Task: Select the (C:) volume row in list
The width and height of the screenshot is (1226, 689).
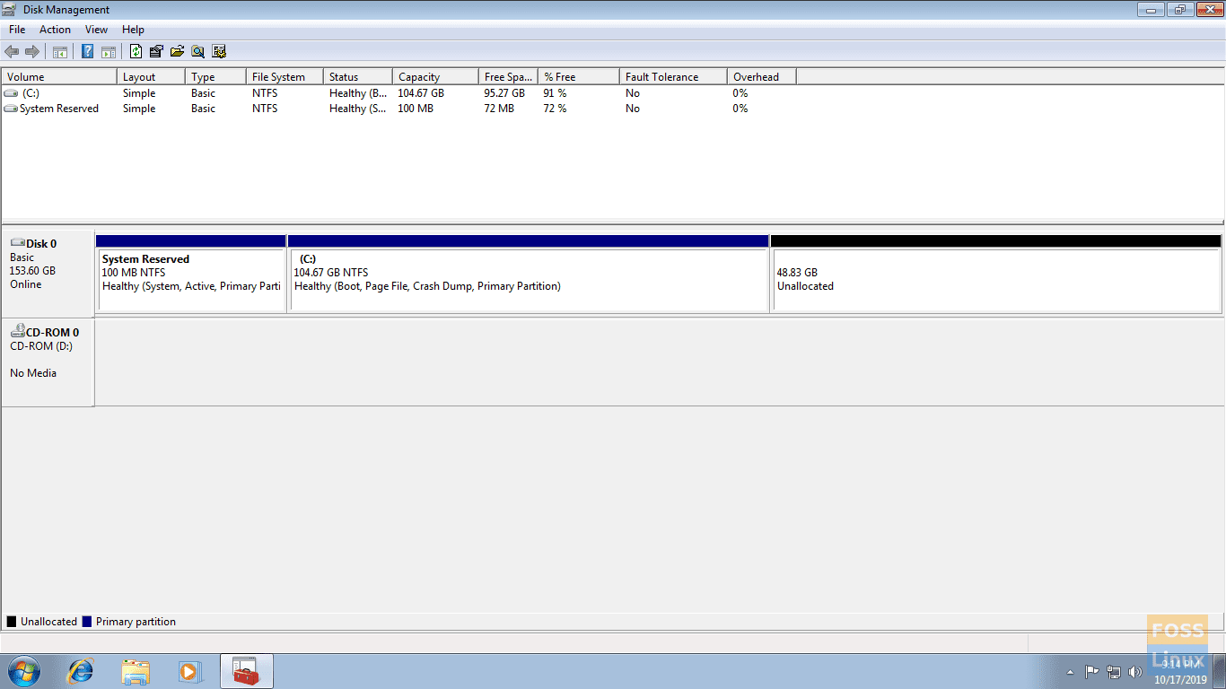Action: tap(31, 93)
